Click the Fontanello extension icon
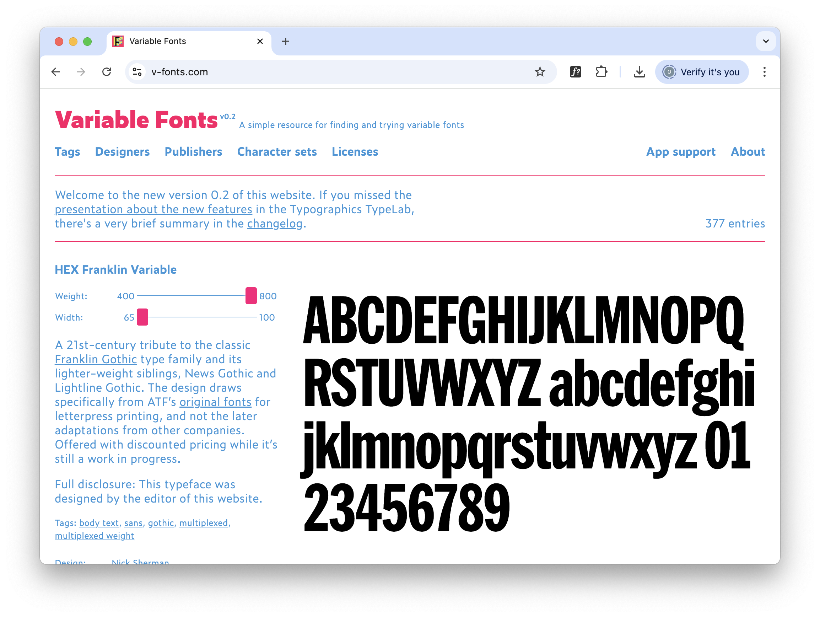 click(x=575, y=71)
